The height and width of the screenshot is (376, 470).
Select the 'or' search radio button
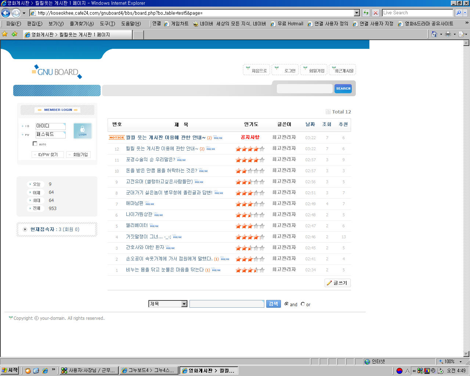(x=303, y=304)
